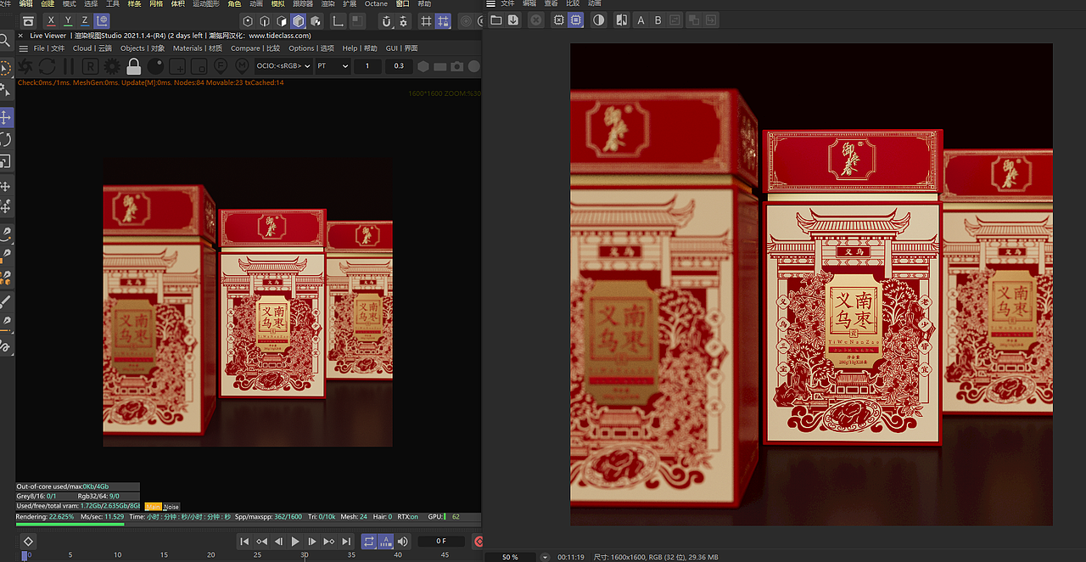This screenshot has height=562, width=1086.
Task: Open Help menu in Live Viewer
Action: (360, 48)
